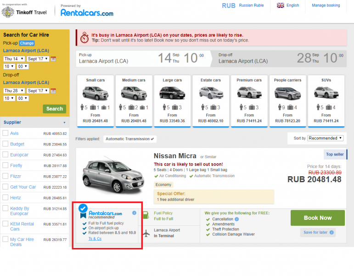Open the Sort by Recommended dropdown
This screenshot has width=354, height=276.
point(325,138)
